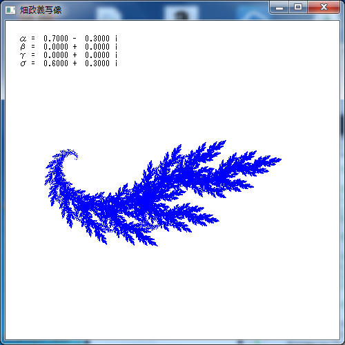
Task: Minimize the 畑政義写像 window
Action: click(279, 8)
